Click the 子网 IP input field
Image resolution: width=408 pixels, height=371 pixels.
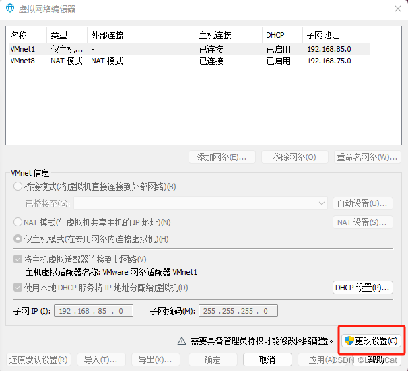point(94,311)
